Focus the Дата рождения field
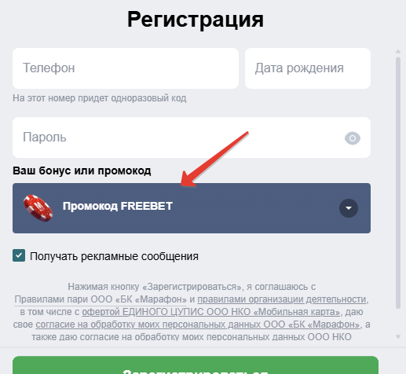Viewport: 406px width, 374px height. [308, 68]
